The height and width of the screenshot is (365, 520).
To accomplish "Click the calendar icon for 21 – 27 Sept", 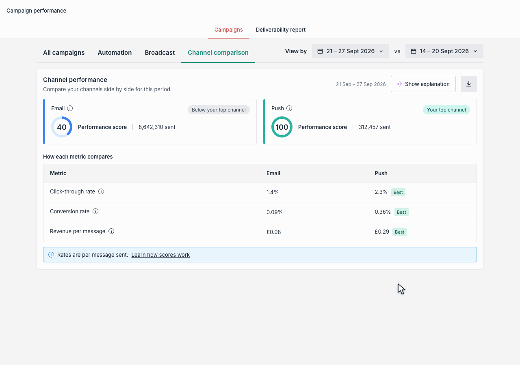I will tap(320, 51).
